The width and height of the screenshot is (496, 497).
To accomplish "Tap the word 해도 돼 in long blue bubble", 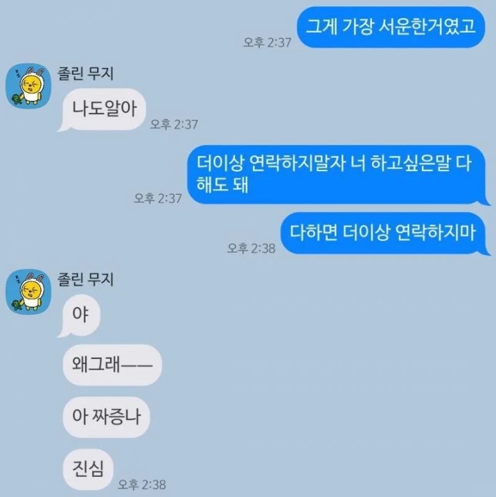I will [222, 184].
